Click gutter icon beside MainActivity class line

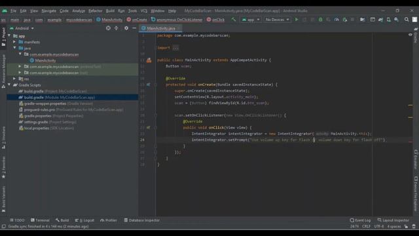pyautogui.click(x=149, y=60)
